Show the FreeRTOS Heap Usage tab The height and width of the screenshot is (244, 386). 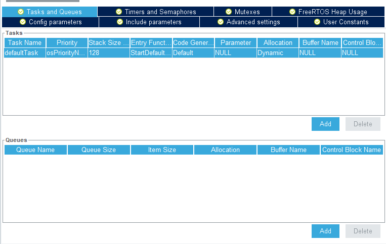[x=328, y=12]
